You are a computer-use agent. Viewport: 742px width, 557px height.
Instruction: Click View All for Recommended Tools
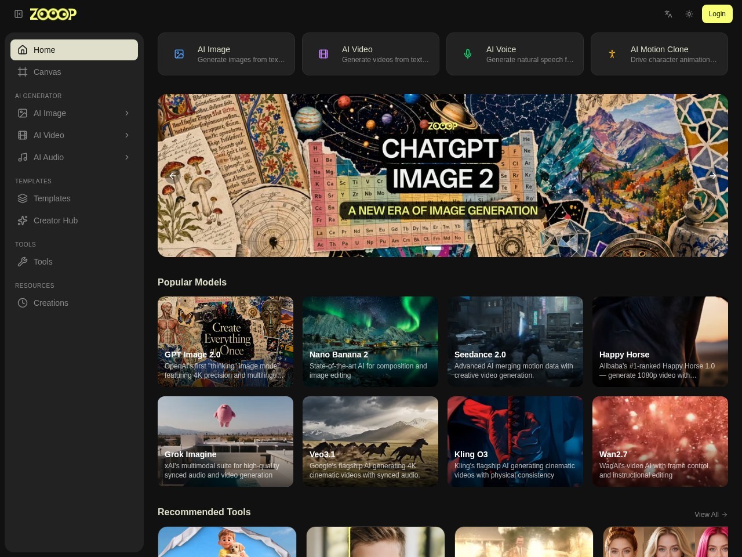coord(711,515)
